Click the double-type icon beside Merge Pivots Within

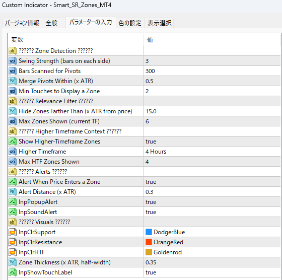[13, 81]
